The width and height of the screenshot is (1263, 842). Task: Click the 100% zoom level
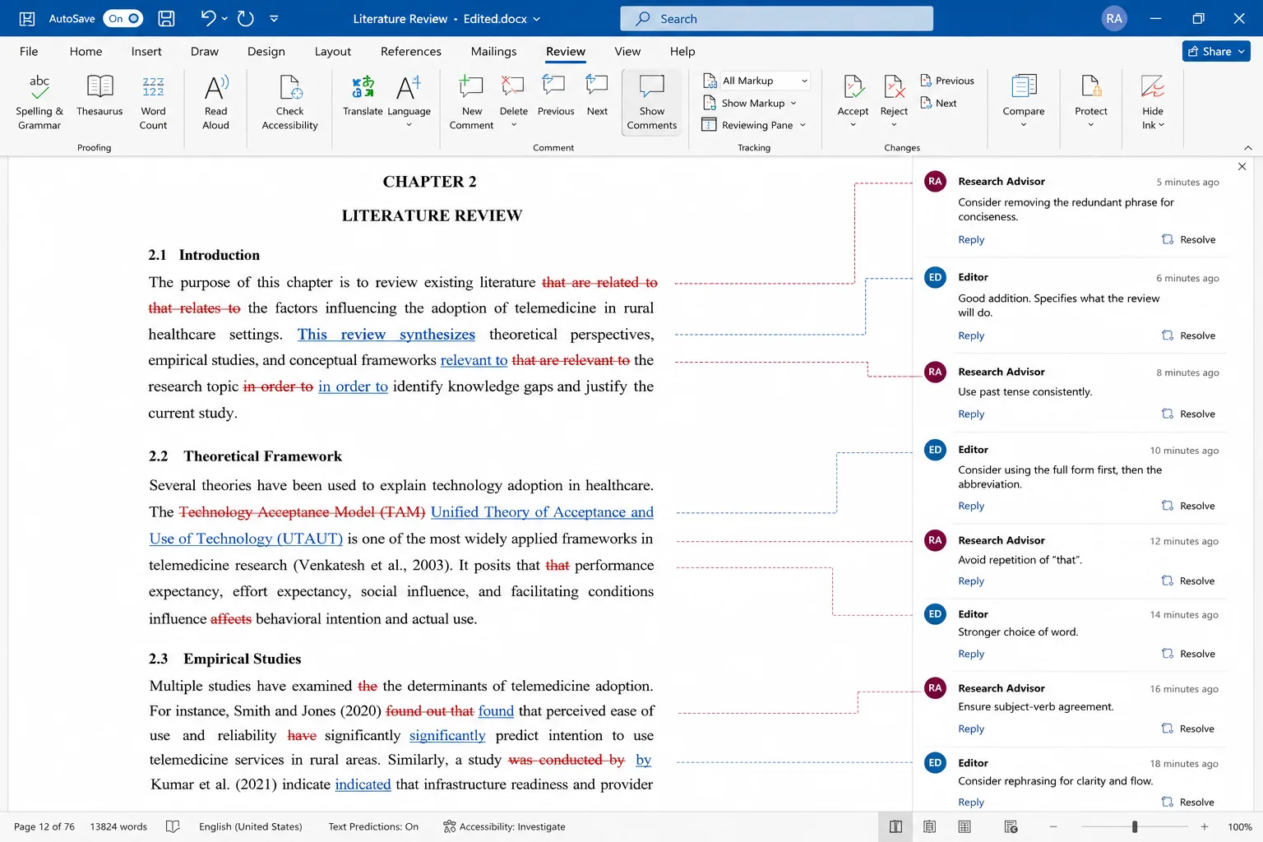[1240, 827]
